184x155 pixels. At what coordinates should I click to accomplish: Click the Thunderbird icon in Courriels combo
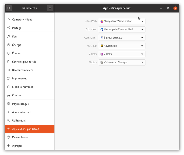(102, 29)
